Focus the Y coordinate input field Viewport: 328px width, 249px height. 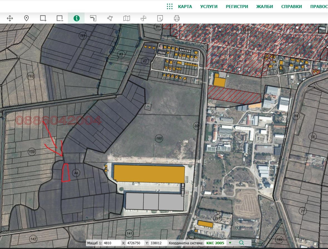[x=158, y=243]
